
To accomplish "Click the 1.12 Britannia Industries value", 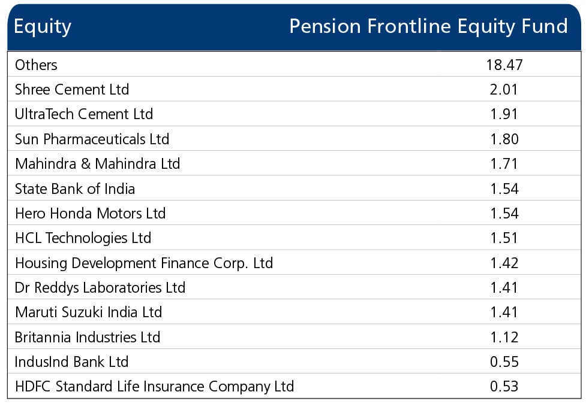I will pyautogui.click(x=504, y=338).
